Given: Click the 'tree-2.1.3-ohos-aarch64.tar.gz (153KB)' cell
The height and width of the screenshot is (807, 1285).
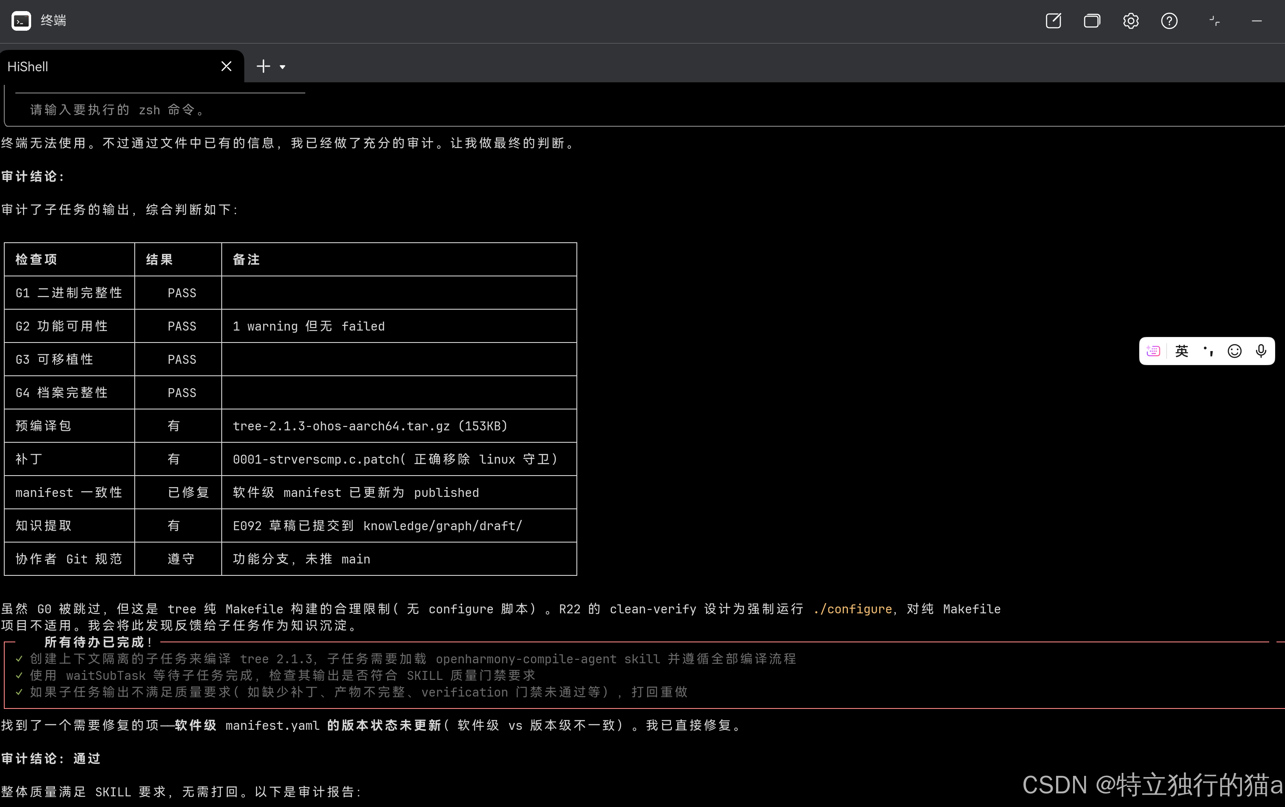Looking at the screenshot, I should point(399,426).
